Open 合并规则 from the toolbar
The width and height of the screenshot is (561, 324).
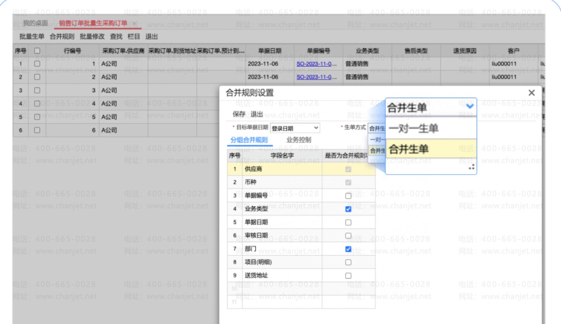point(62,37)
